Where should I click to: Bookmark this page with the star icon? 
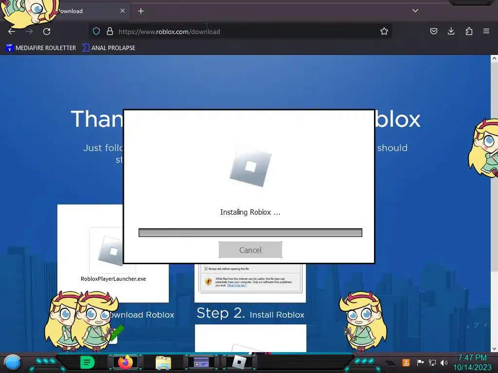(x=384, y=31)
